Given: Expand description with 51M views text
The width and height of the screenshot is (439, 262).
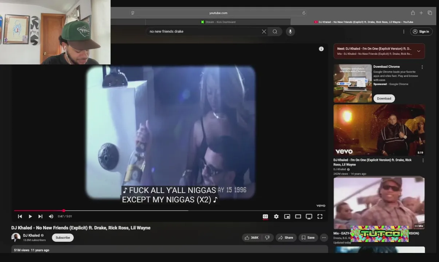Looking at the screenshot, I should pyautogui.click(x=170, y=250).
